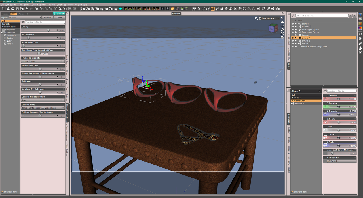
Task: Click the Render camera icon in toolbar
Action: pos(278,9)
